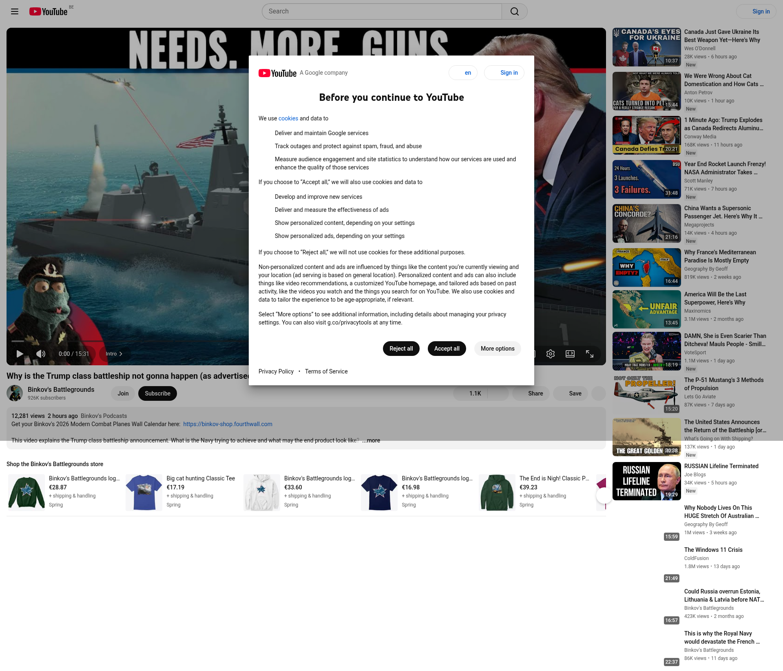783x671 pixels.
Task: Open More options in consent dialog
Action: [497, 349]
